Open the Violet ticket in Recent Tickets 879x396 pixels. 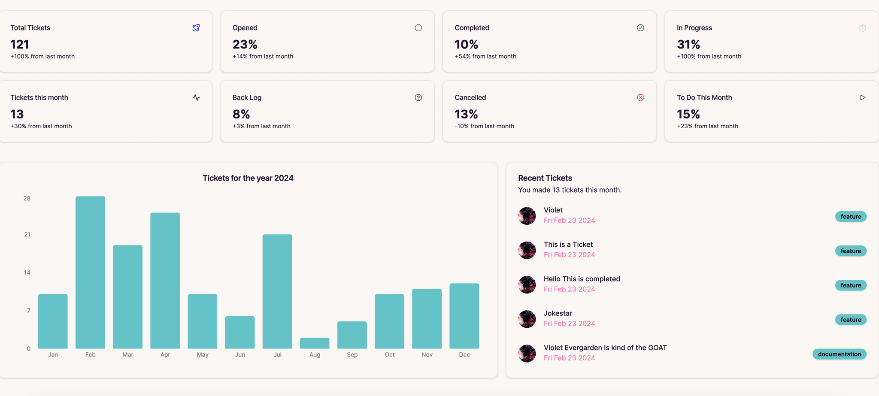(553, 210)
